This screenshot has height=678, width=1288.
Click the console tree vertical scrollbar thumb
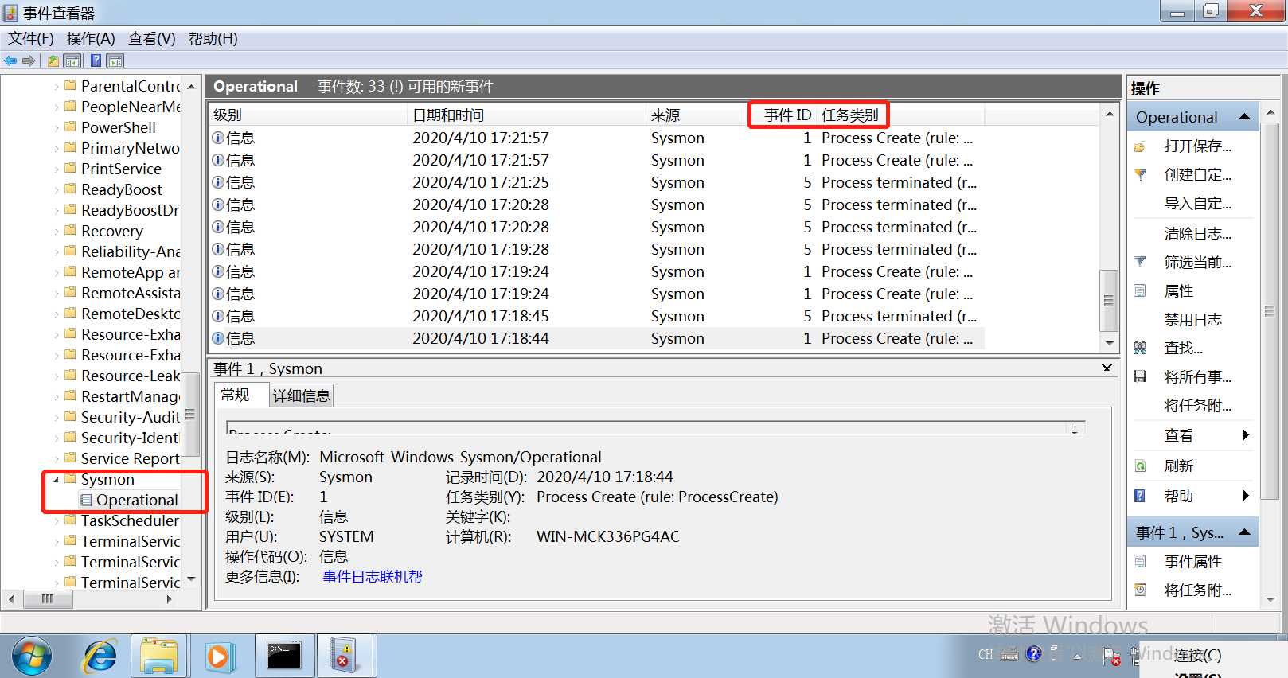tap(190, 415)
